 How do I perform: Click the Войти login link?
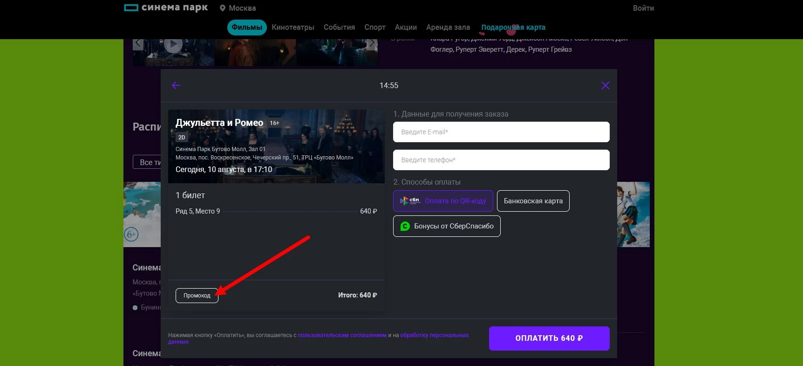643,8
